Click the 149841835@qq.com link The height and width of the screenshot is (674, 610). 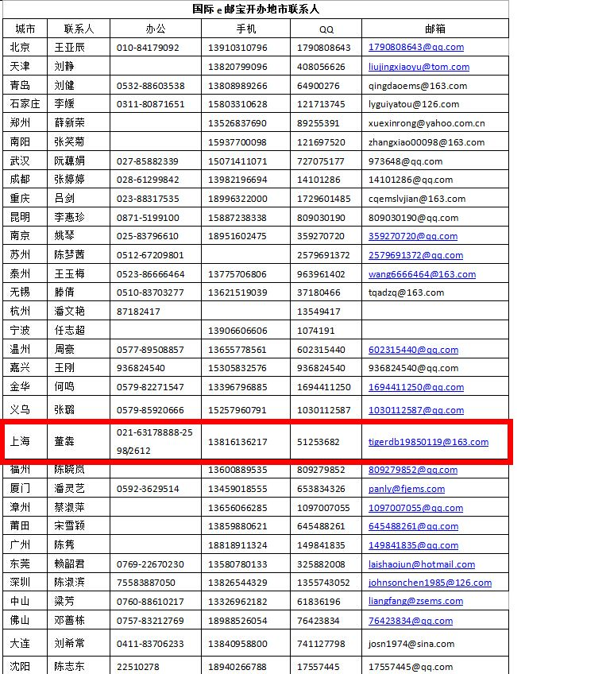413,545
